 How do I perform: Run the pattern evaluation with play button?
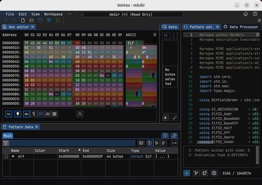coord(187,173)
